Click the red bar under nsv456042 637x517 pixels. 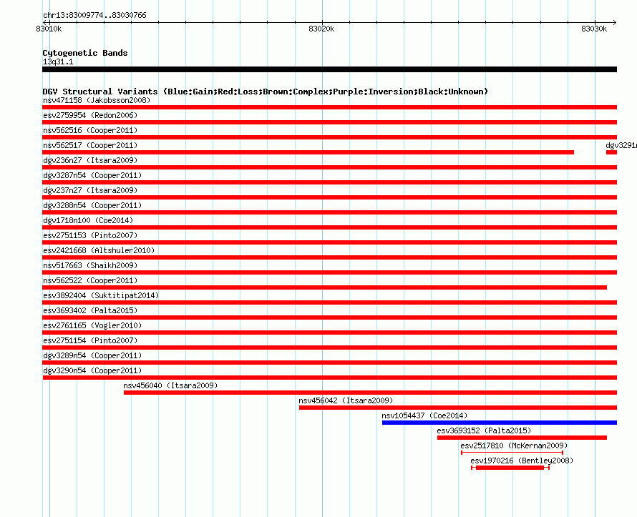point(458,408)
